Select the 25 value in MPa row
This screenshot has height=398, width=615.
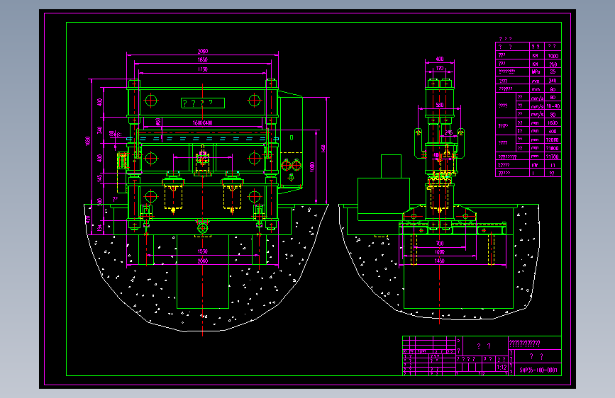[x=553, y=72]
